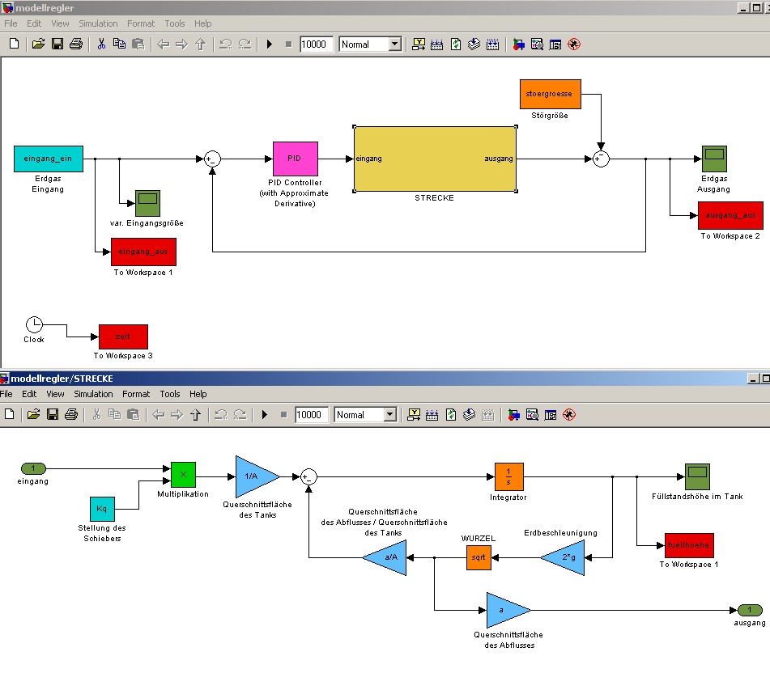Viewport: 770px width, 673px height.
Task: Click New model icon in modellregler toolbar
Action: pos(15,44)
